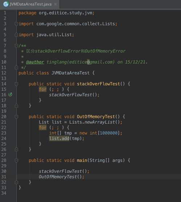Click the fold end marker on line 32
Viewport: 181px width, 202px height.
pos(16,182)
